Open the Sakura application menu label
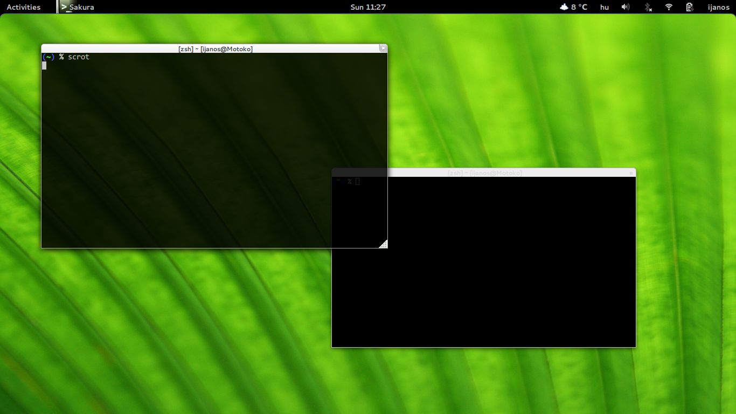 coord(82,7)
